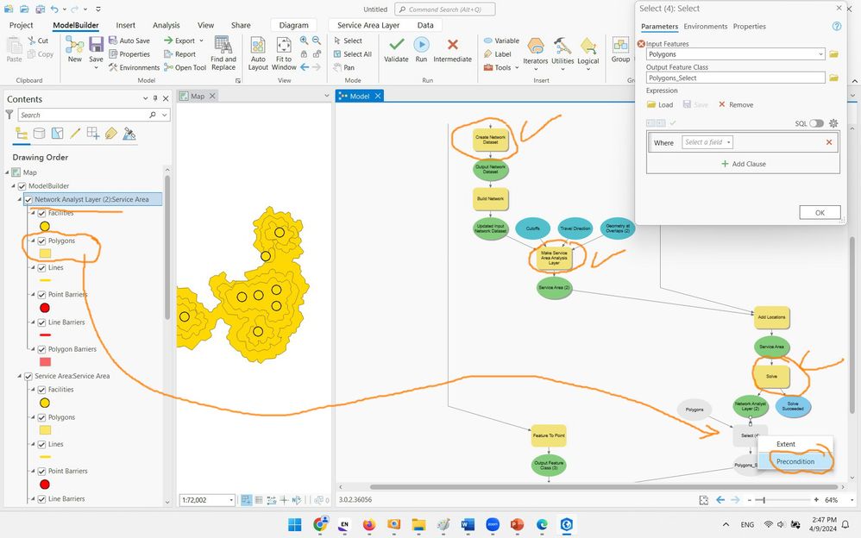This screenshot has height=538, width=861.
Task: Open Environments tab in Select dialog
Action: (x=705, y=27)
